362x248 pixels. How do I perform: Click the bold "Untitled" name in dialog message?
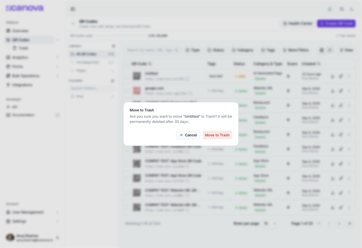[x=192, y=116]
